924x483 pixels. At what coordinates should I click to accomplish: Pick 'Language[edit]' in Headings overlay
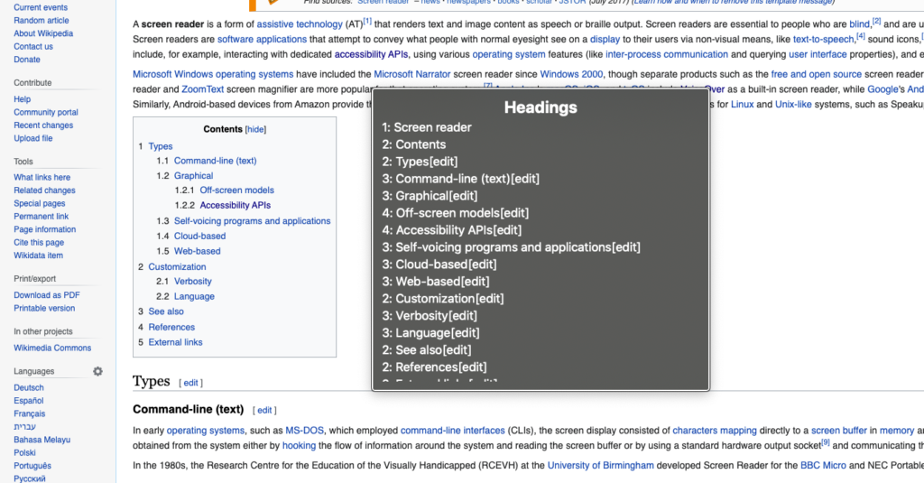pos(430,332)
